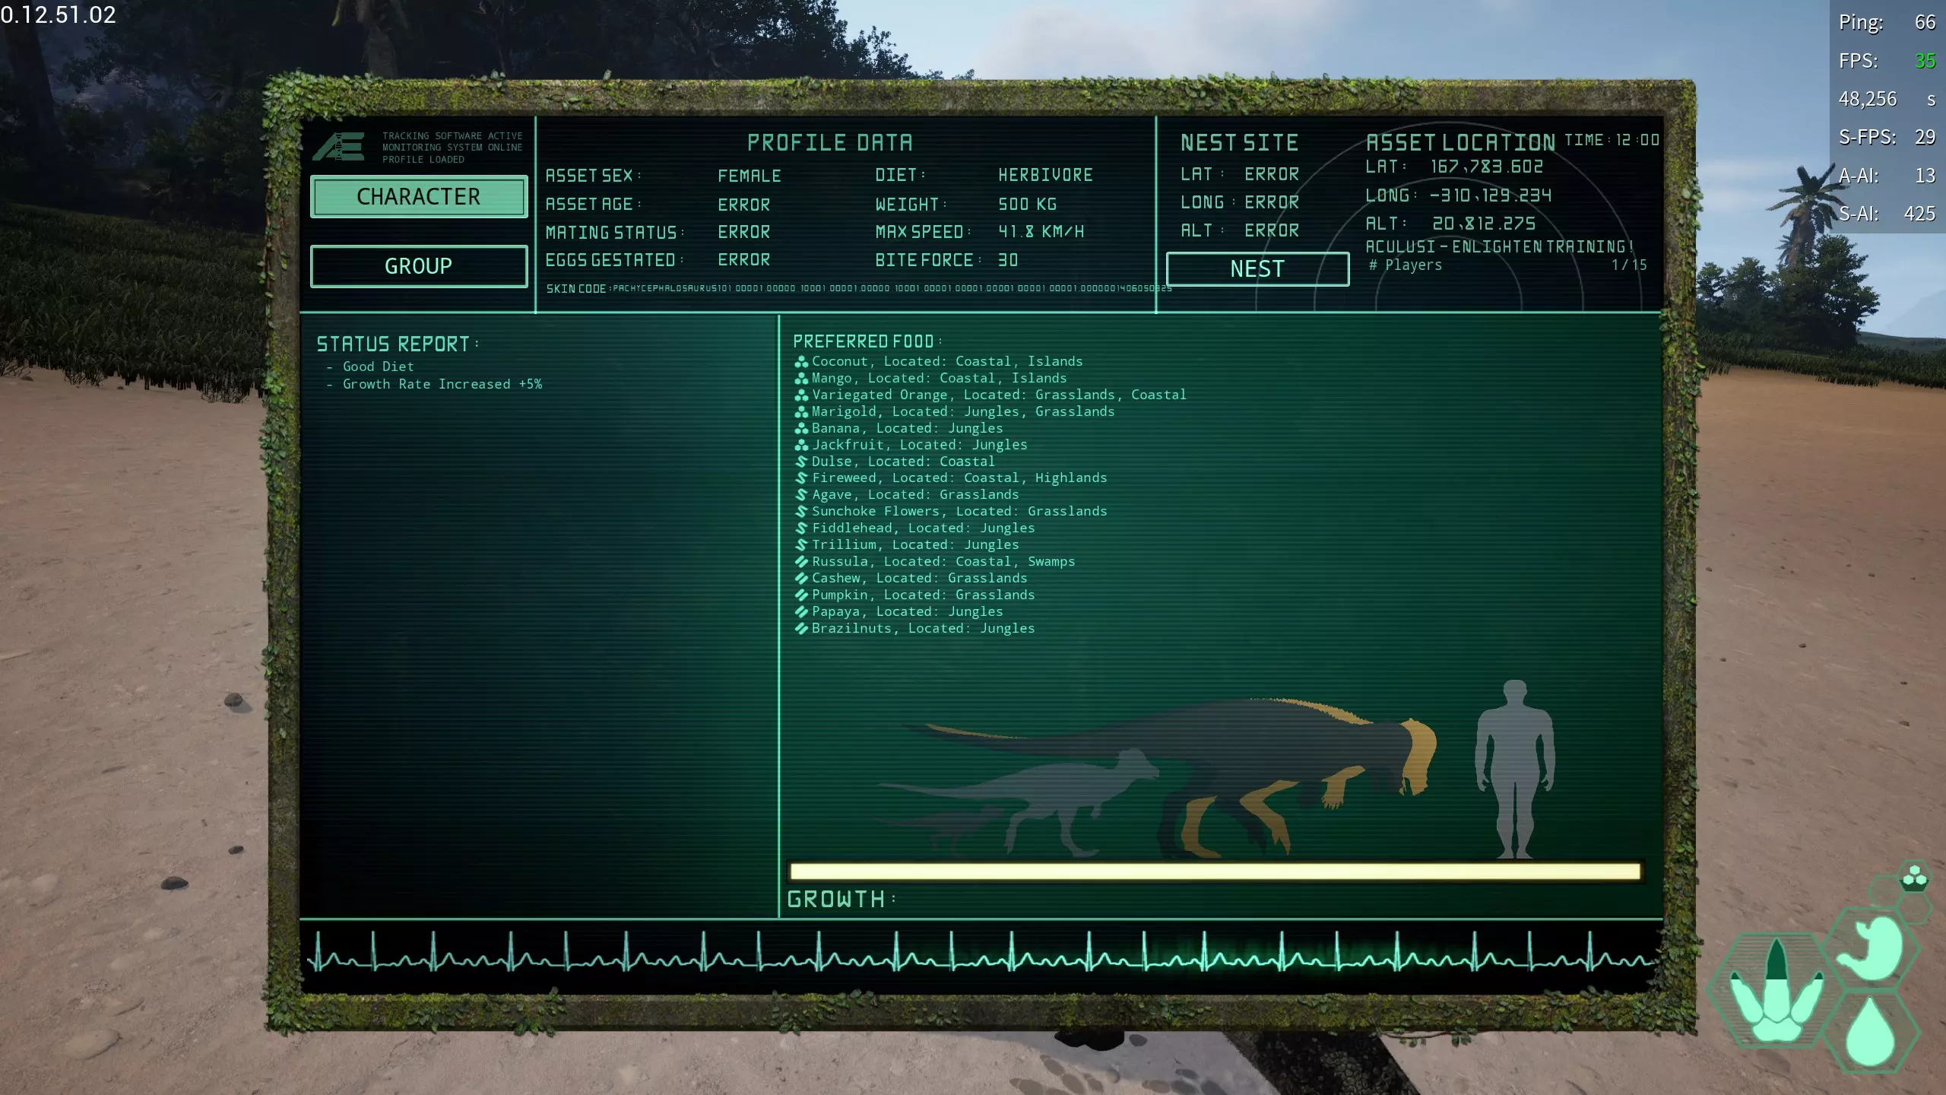This screenshot has width=1946, height=1095.
Task: Click the Good Diet status entry
Action: pos(378,367)
